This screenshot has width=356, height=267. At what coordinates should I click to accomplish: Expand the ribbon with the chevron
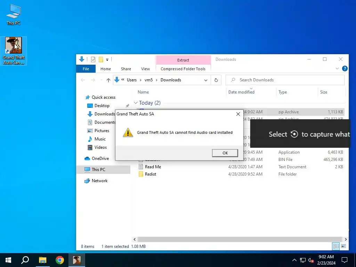click(x=337, y=68)
